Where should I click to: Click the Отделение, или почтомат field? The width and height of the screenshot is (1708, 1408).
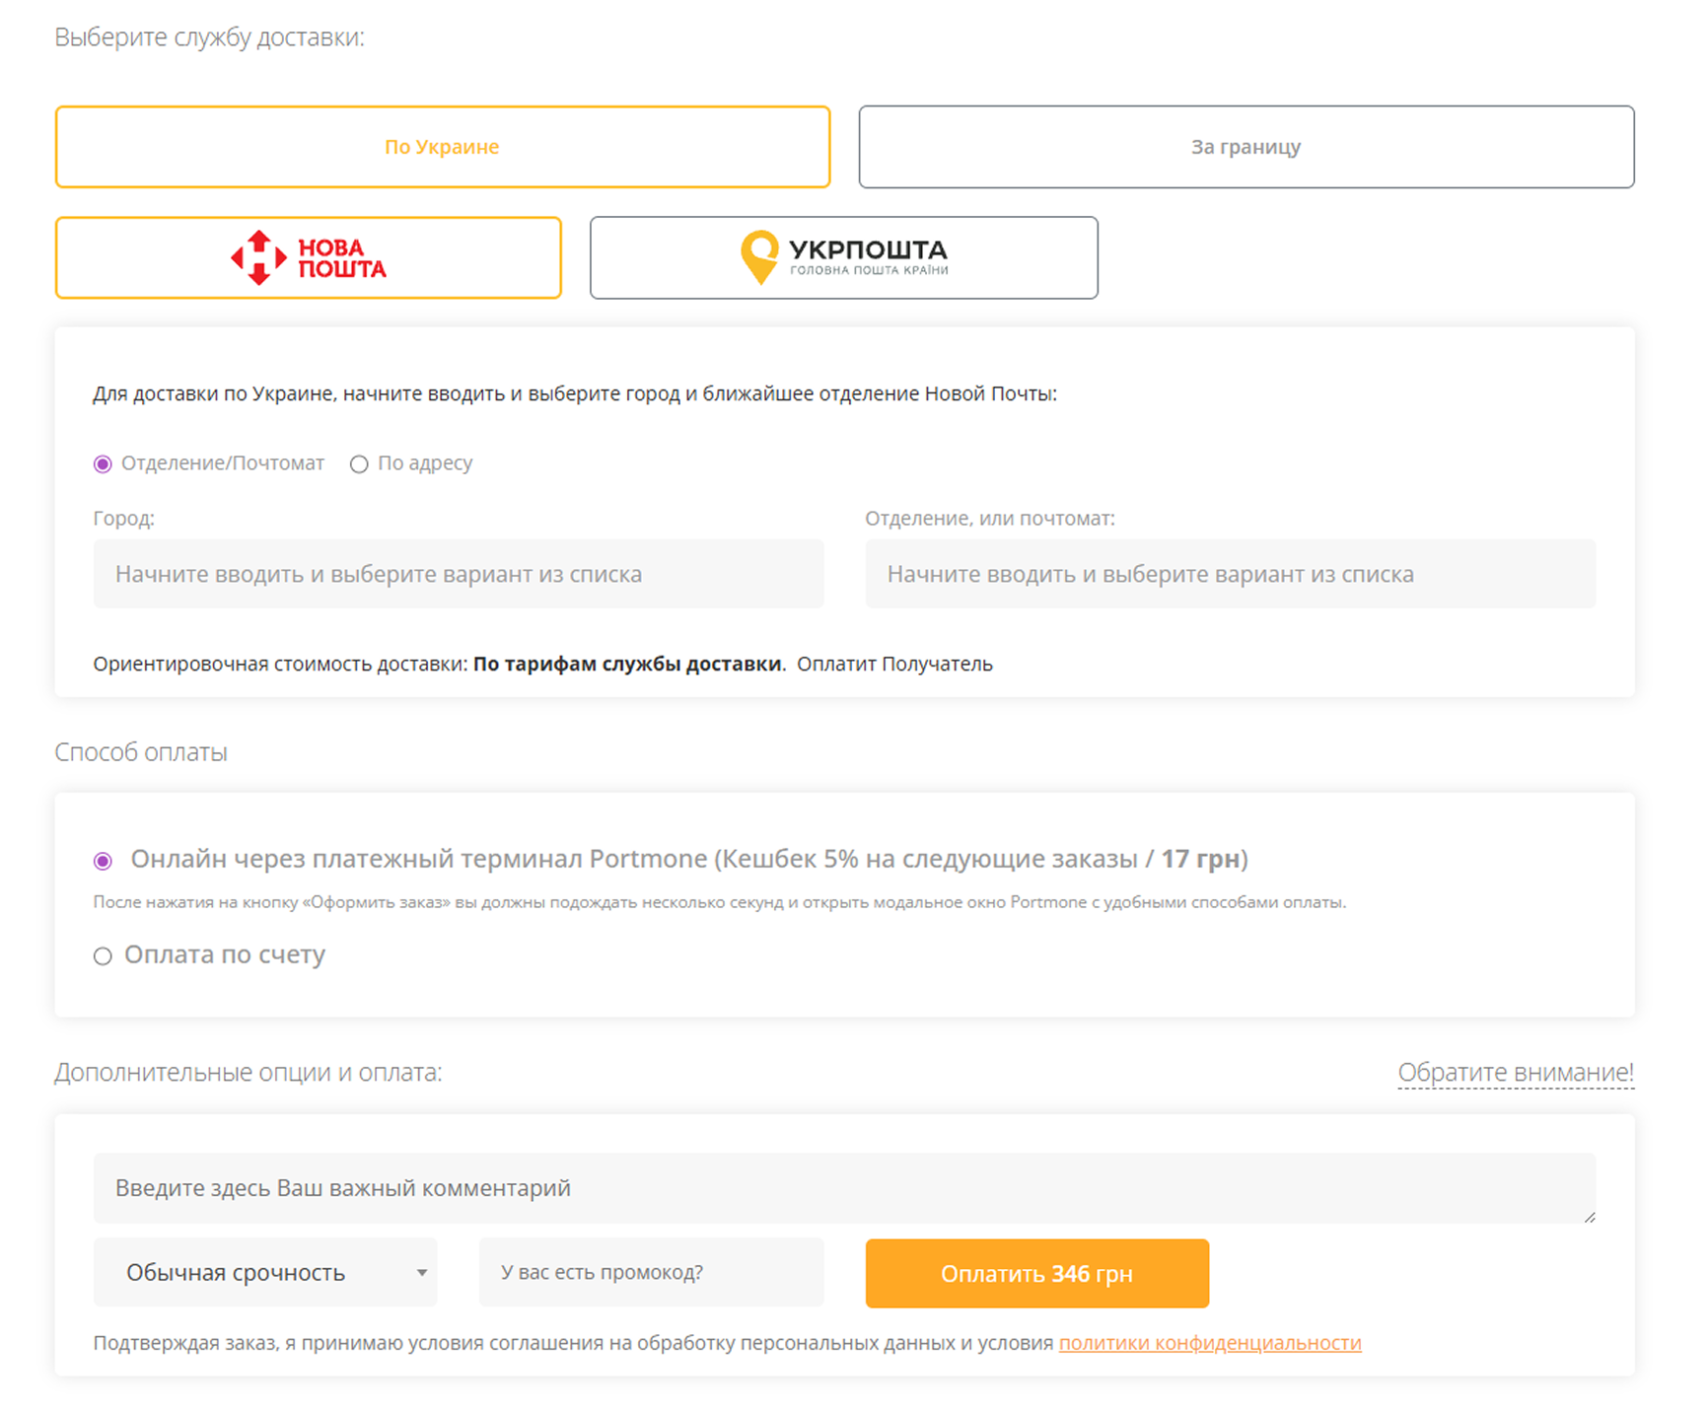[x=1230, y=574]
